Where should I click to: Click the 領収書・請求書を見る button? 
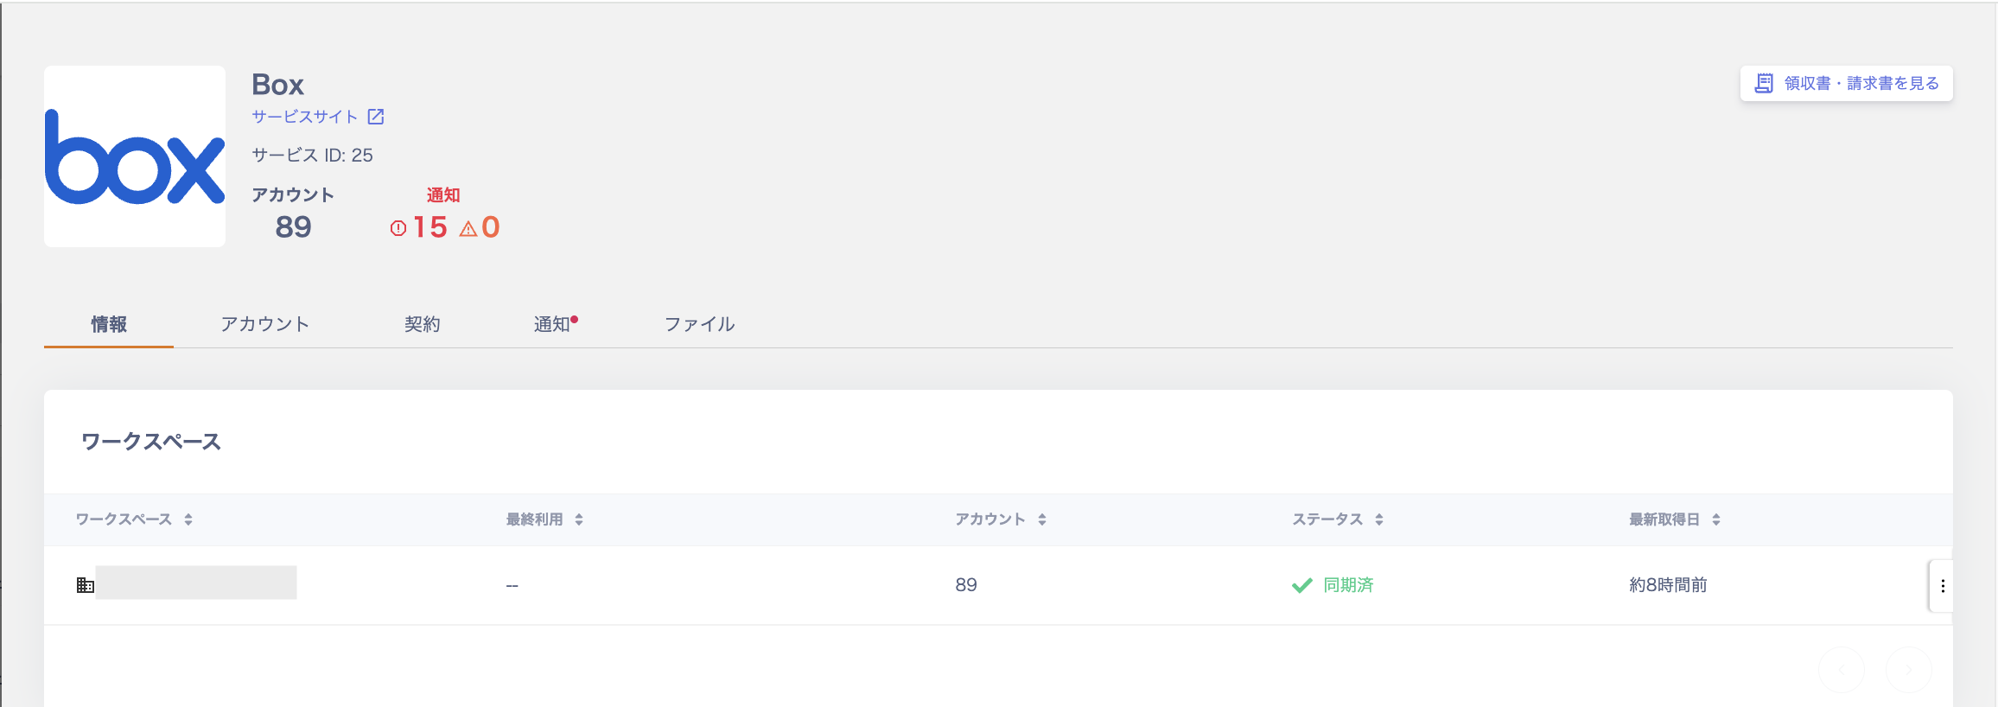[1846, 83]
